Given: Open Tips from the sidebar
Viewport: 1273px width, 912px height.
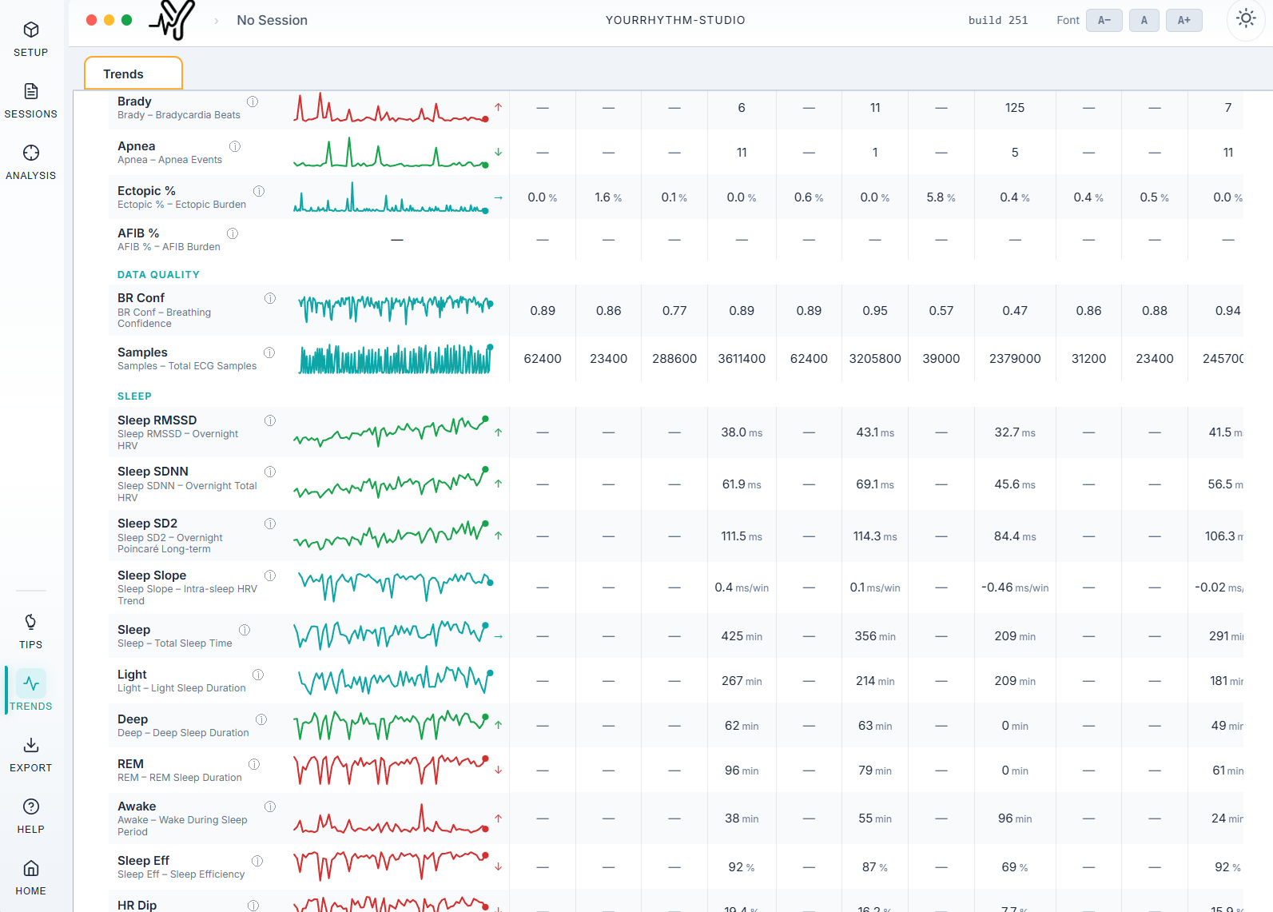Looking at the screenshot, I should pos(31,631).
